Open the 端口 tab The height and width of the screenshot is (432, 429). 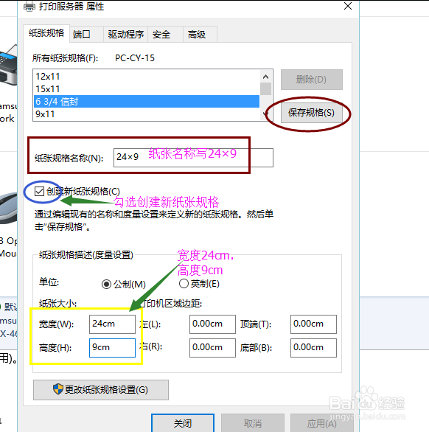(86, 35)
